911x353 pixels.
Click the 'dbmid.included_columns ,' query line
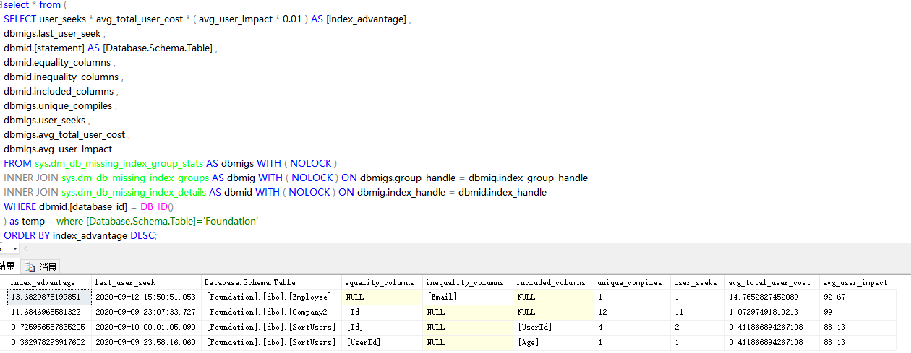pyautogui.click(x=61, y=91)
